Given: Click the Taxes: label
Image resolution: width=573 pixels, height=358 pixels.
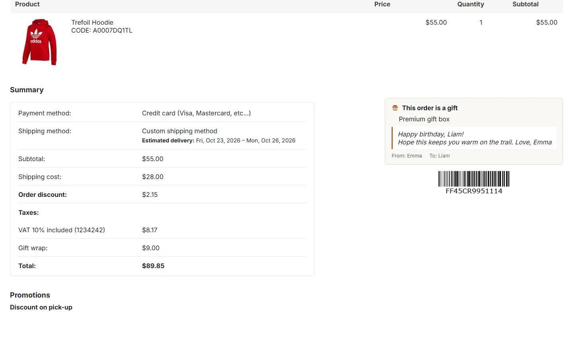Looking at the screenshot, I should pos(29,212).
